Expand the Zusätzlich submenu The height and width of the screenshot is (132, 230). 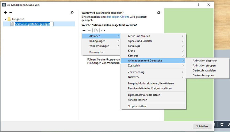153,65
